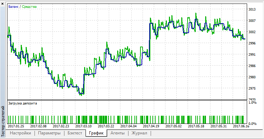Click the Загрузка депозита label

coord(23,103)
